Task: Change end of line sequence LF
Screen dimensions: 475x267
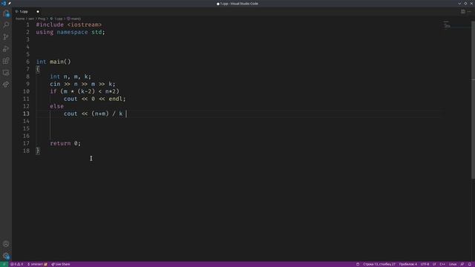Action: (x=434, y=264)
